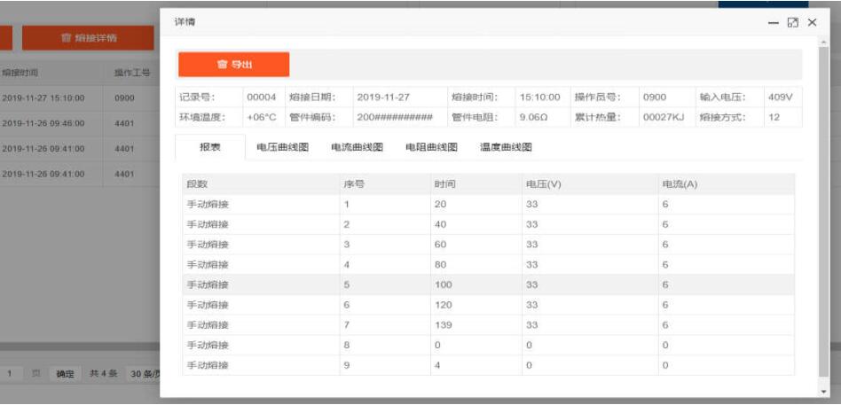Image resolution: width=841 pixels, height=405 pixels.
Task: Maximize the 详情 dialog window
Action: [x=792, y=22]
